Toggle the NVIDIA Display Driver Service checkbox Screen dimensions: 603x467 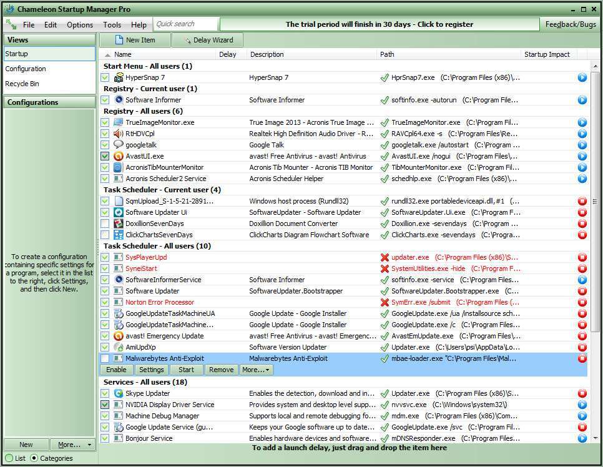click(x=105, y=405)
